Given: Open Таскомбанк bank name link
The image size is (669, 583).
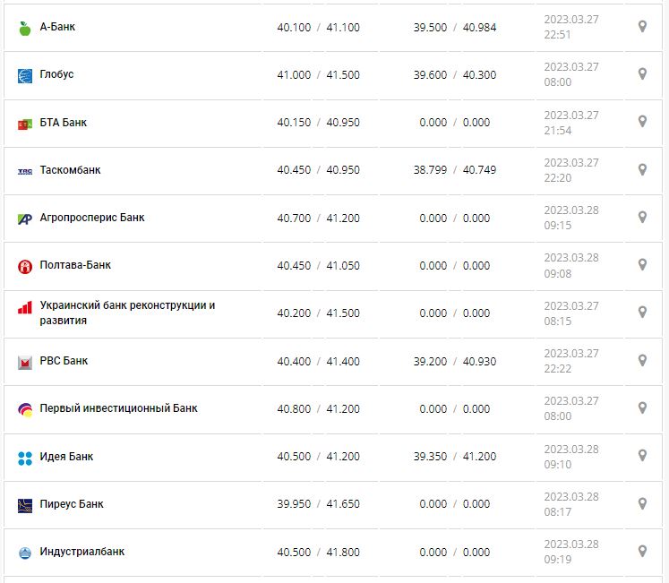Looking at the screenshot, I should point(70,170).
